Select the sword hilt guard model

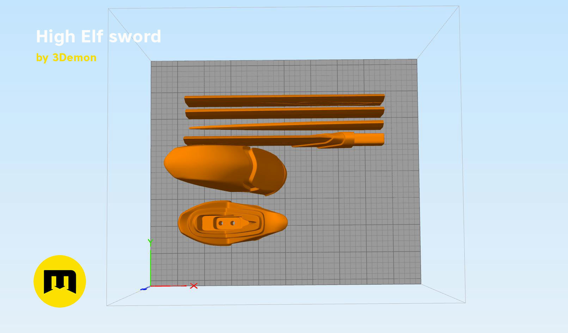click(x=233, y=223)
